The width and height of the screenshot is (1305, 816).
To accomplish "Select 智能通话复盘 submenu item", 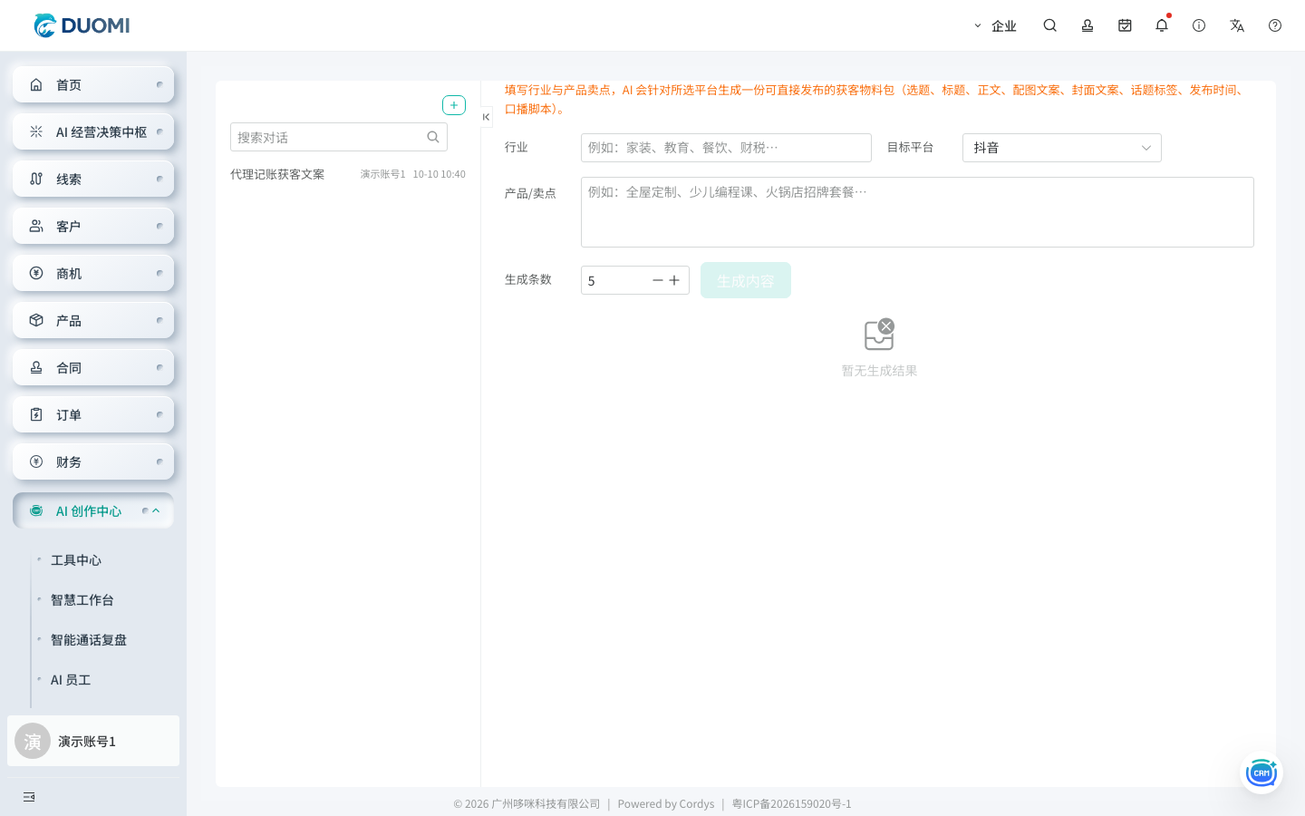I will [89, 640].
